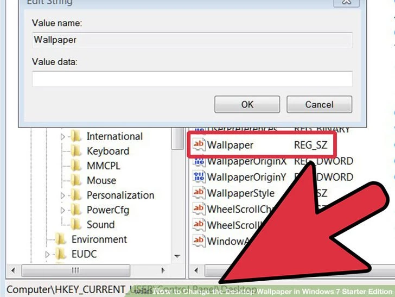395x297 pixels.
Task: Select the International folder icon
Action: (x=76, y=136)
